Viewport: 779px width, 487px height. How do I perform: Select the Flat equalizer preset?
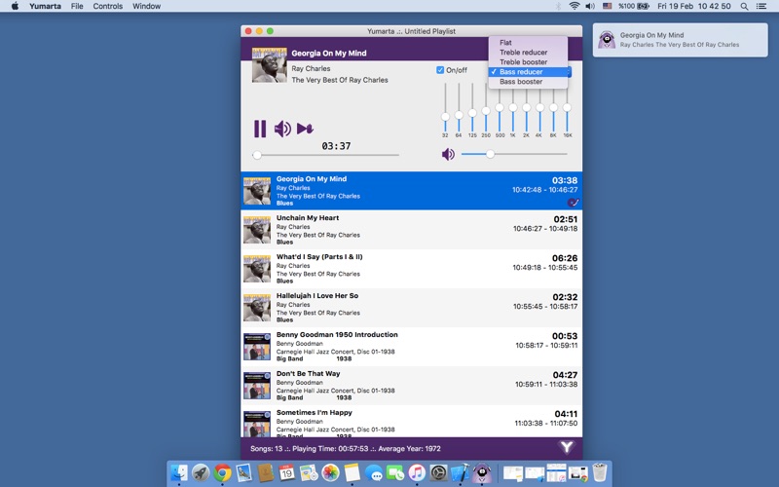click(x=528, y=43)
